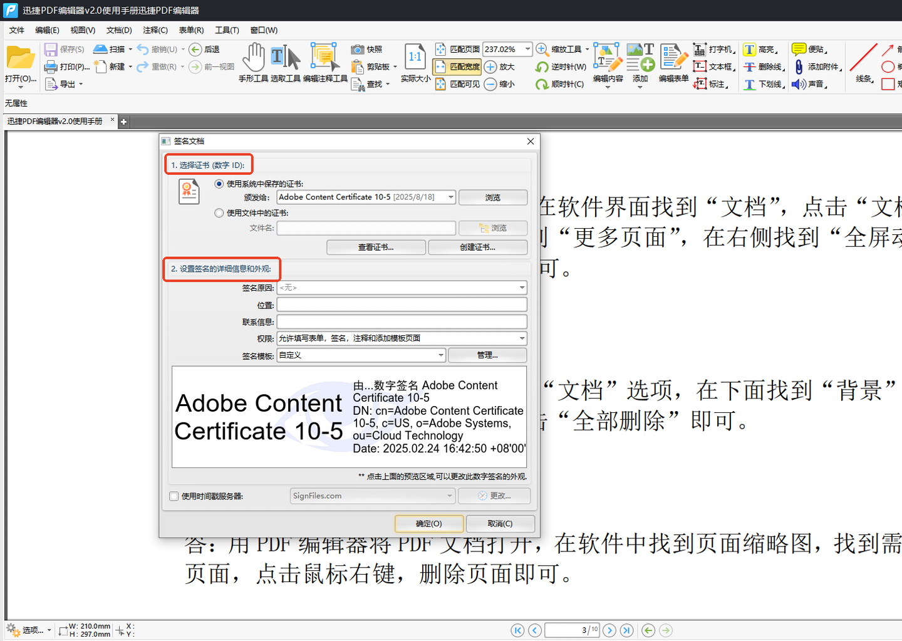
Task: Click the page number box in the status bar
Action: pyautogui.click(x=572, y=630)
